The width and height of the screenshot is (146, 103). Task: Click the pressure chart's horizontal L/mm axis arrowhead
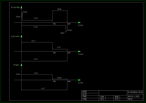click(79, 22)
